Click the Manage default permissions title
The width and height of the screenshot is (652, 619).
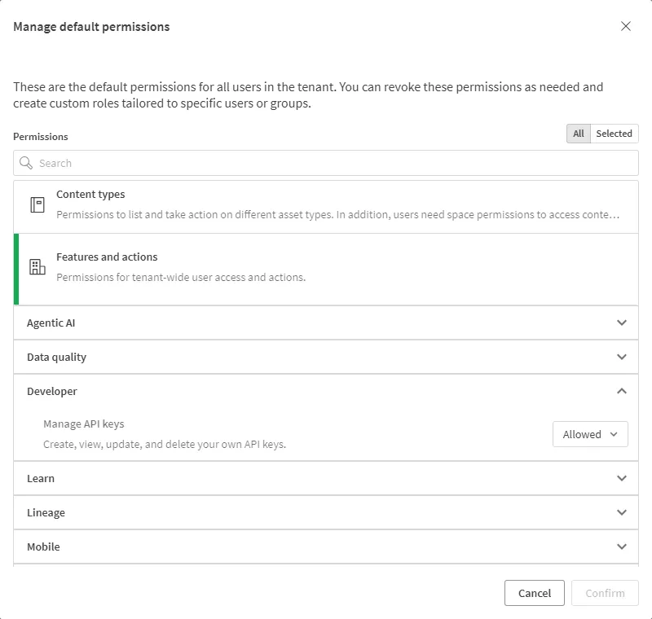click(x=91, y=27)
